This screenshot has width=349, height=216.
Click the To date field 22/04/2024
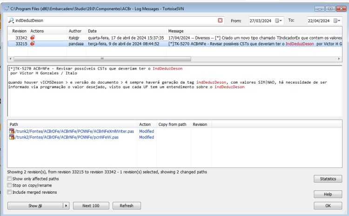click(319, 21)
